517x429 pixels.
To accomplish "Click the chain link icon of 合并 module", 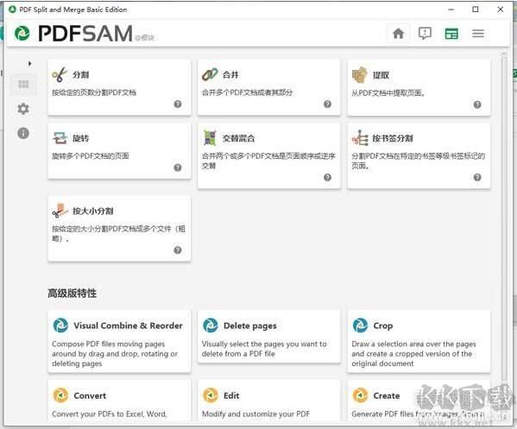I will point(210,74).
